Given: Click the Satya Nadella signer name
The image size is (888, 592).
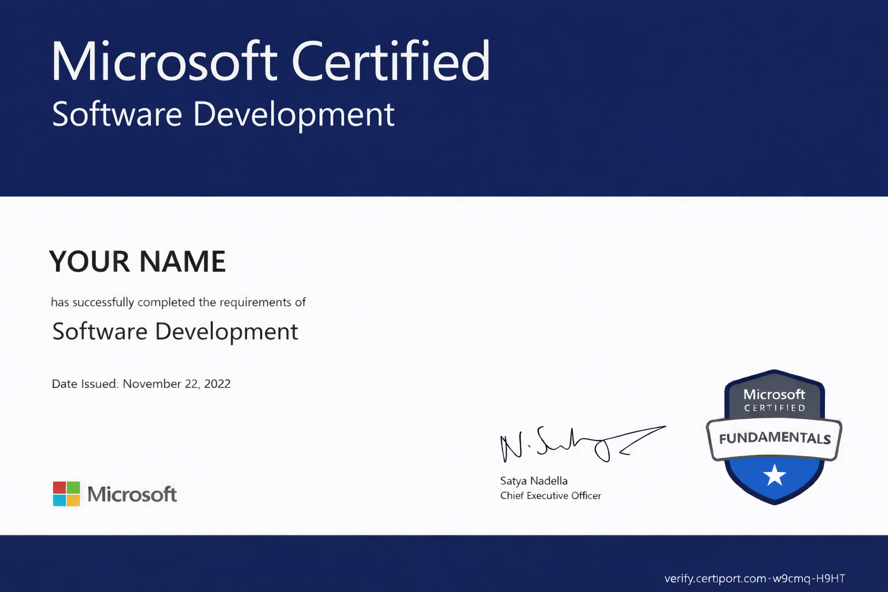Looking at the screenshot, I should (534, 481).
